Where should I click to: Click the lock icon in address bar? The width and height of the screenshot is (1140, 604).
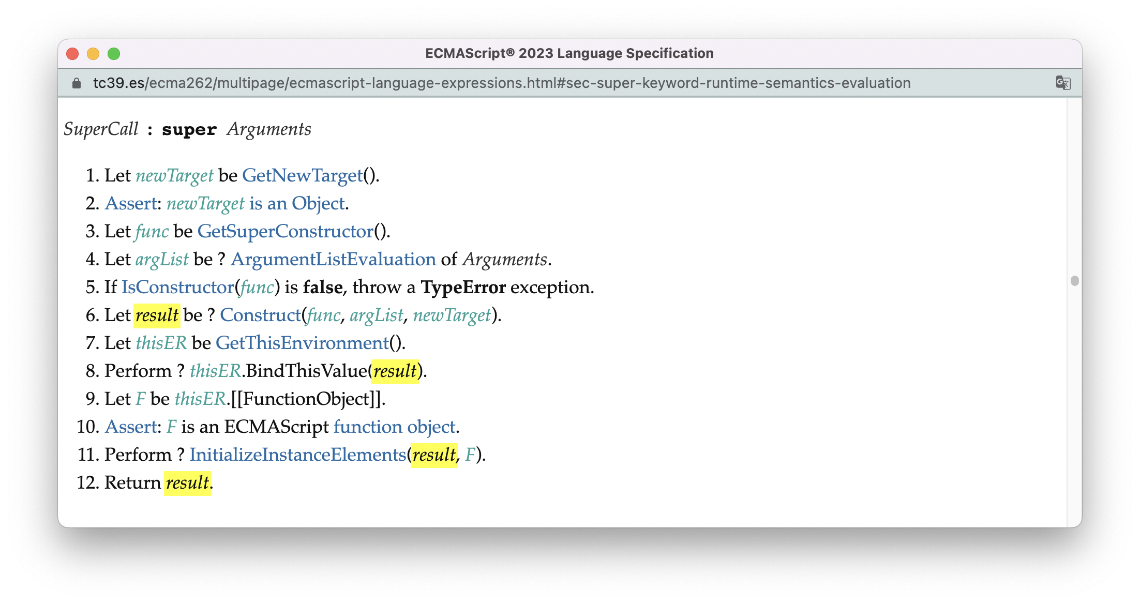pyautogui.click(x=77, y=83)
